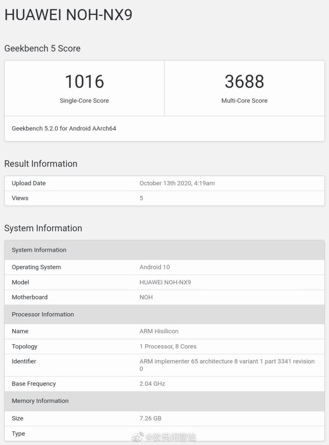This screenshot has width=329, height=445.
Task: Select the ARM implementer 65 identifier value
Action: tap(227, 365)
